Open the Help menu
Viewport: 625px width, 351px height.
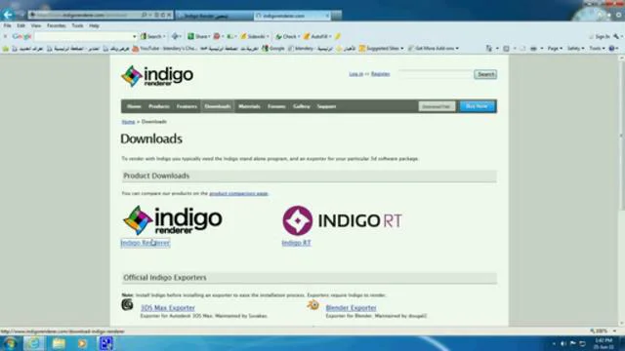(x=94, y=25)
